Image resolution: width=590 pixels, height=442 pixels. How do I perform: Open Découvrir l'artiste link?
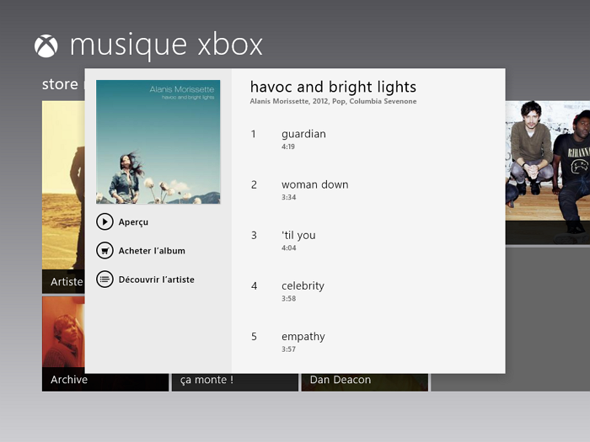click(156, 280)
